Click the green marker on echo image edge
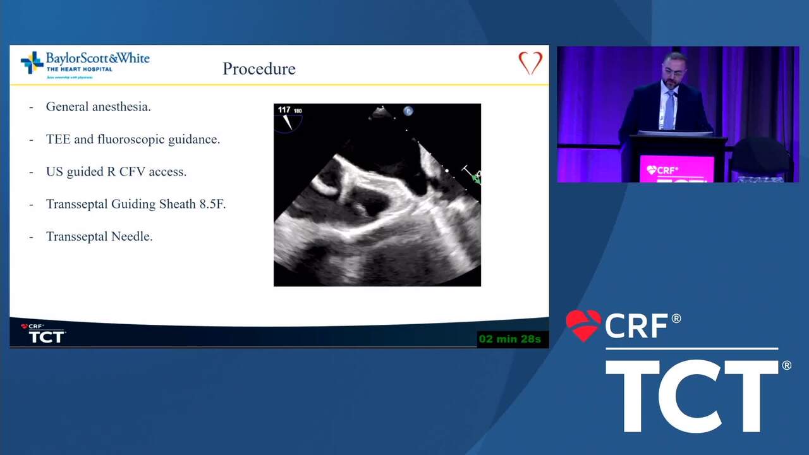The image size is (809, 455). 477,178
